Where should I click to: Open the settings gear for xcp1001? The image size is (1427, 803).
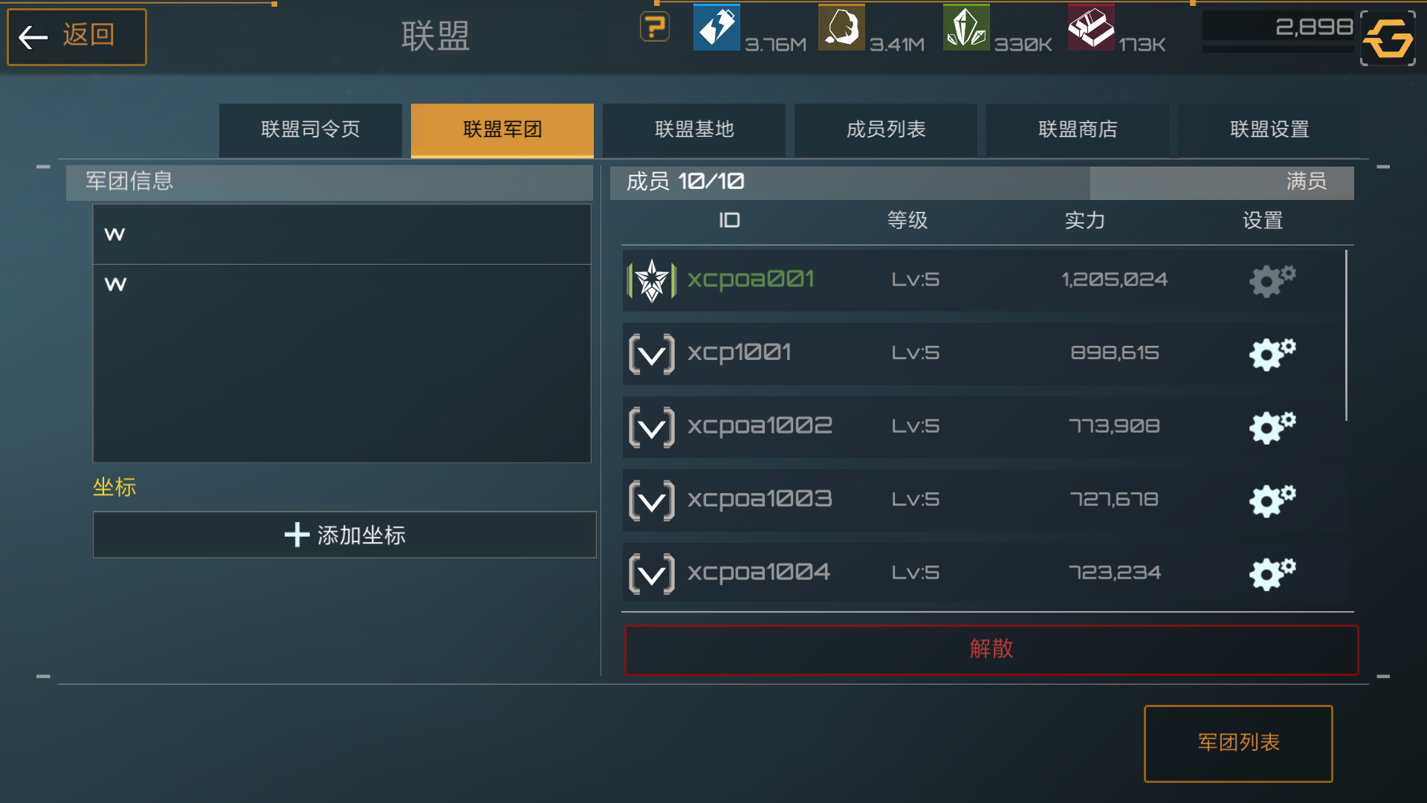click(x=1272, y=354)
